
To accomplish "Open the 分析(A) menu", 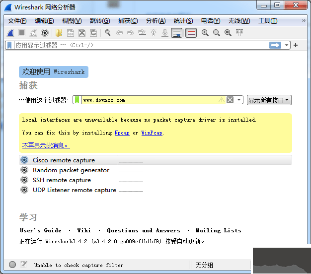I will pyautogui.click(x=155, y=21).
